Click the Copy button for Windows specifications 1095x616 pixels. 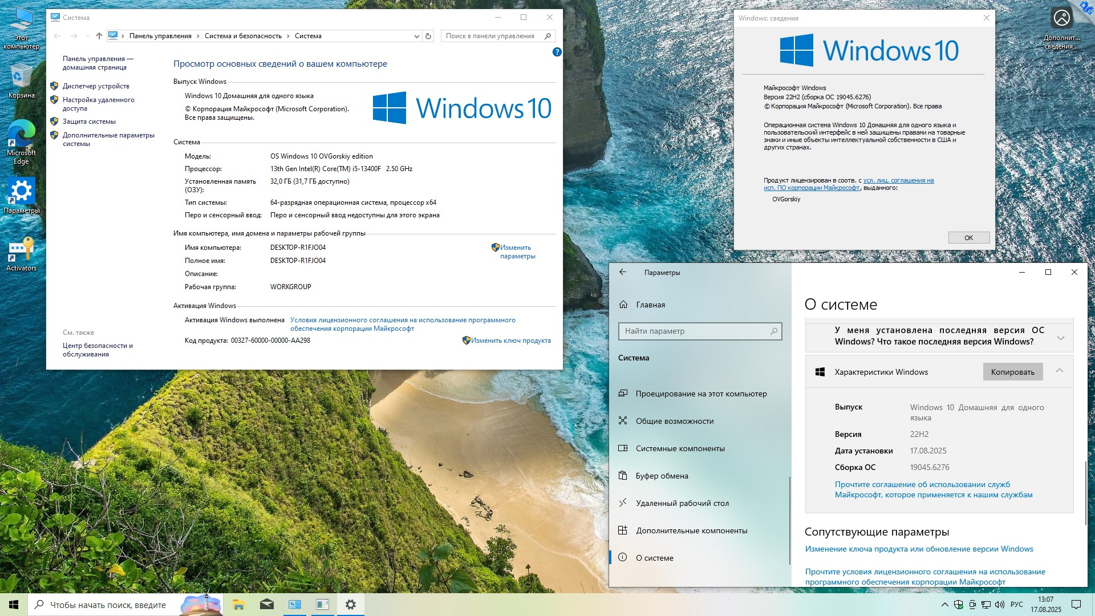[x=1012, y=372]
